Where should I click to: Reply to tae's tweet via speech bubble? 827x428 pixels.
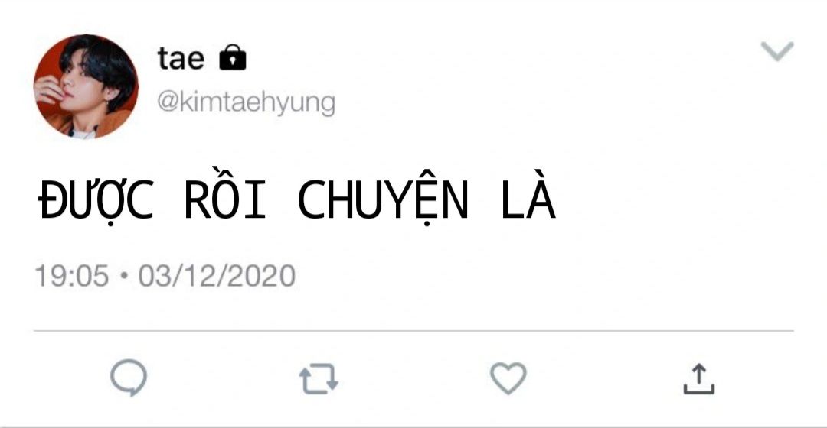pos(129,378)
